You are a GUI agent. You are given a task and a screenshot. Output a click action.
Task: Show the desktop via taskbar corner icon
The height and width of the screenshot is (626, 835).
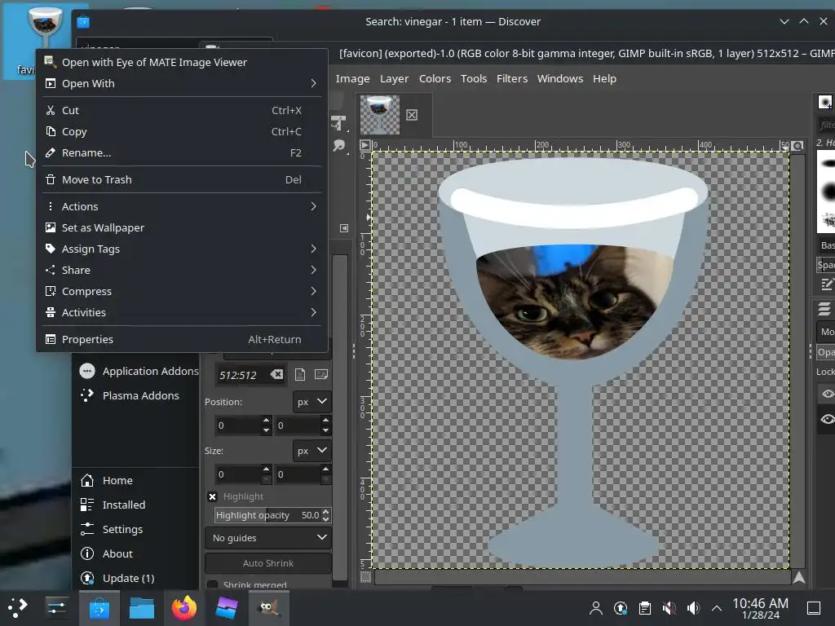[x=814, y=608]
